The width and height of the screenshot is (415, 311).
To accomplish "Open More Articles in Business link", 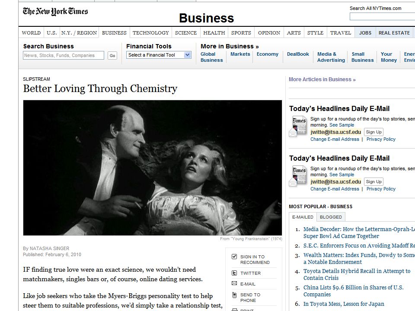I will [322, 79].
